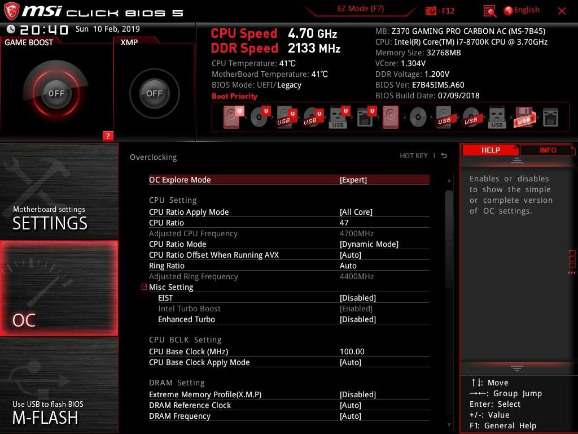578x434 pixels.
Task: Click the date Sun 10 Feb, 2019
Action: tap(108, 29)
